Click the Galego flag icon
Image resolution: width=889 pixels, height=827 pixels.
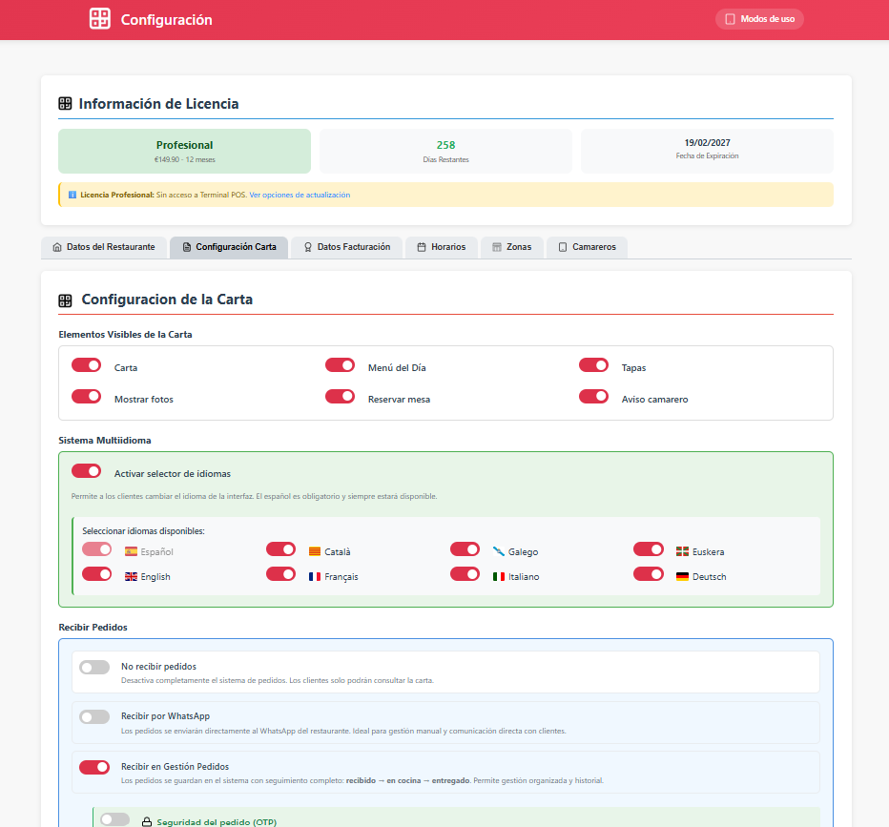point(498,551)
